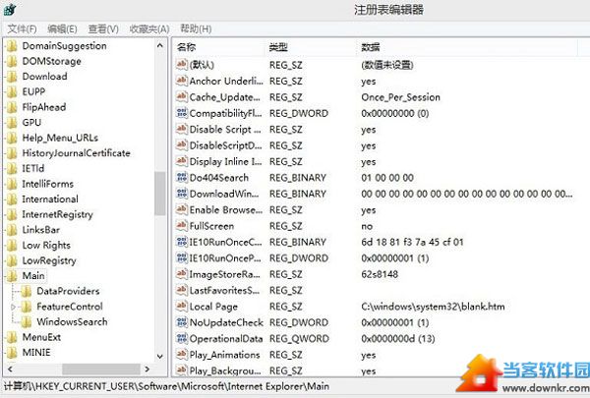This screenshot has width=590, height=398.
Task: Click the string icon of (默认) value
Action: 182,65
